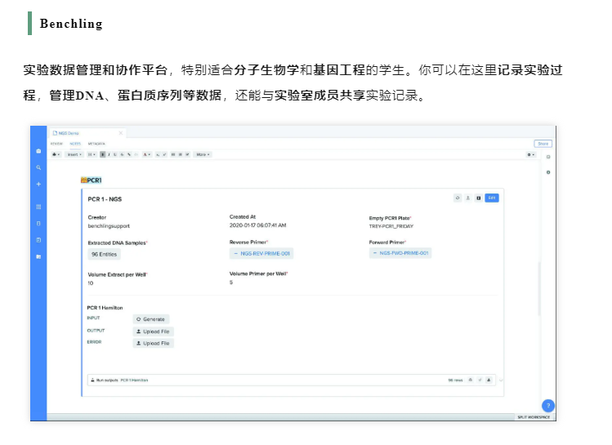Select the TREY-PCR1_FRIDAY plate value

(x=391, y=226)
